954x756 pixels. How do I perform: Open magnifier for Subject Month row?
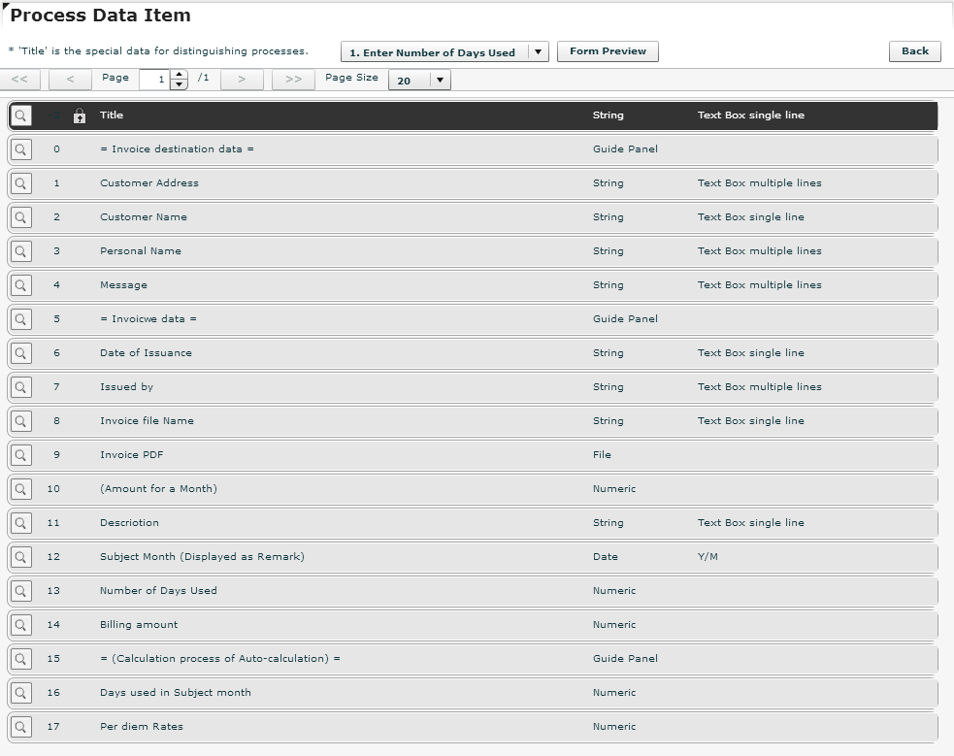(20, 557)
